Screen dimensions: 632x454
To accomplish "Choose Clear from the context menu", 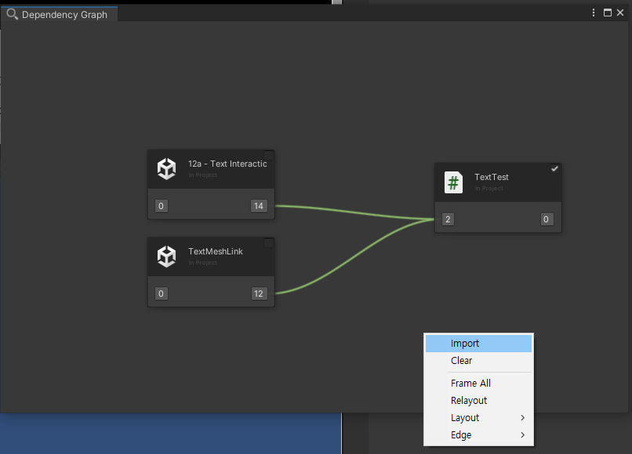I will pyautogui.click(x=478, y=361).
